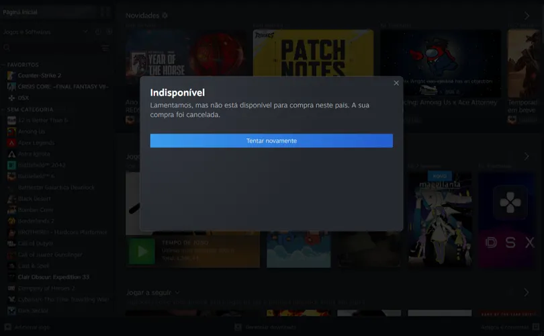Screen dimensions: 544x336
Task: Toggle the ready-to-play filter icon
Action: 109,32
